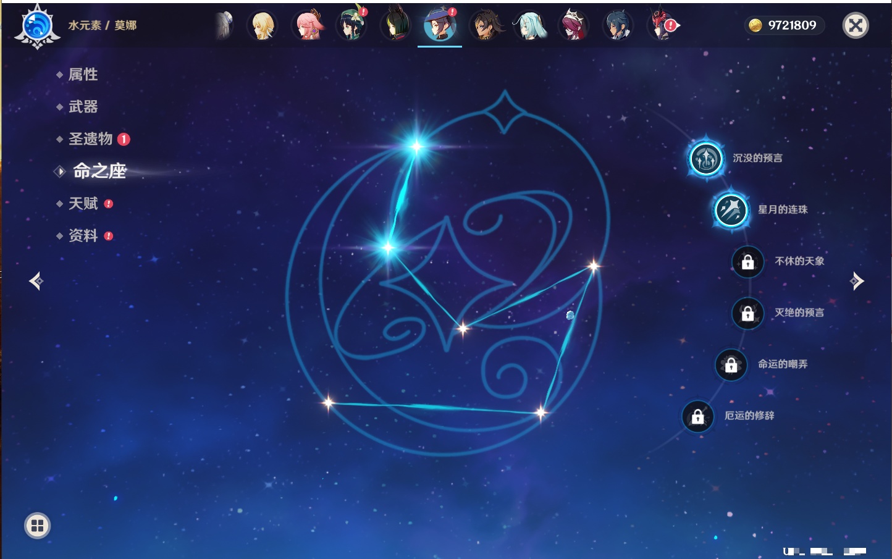Open the 星月的连珠 constellation node
Image resolution: width=892 pixels, height=559 pixels.
pos(731,210)
